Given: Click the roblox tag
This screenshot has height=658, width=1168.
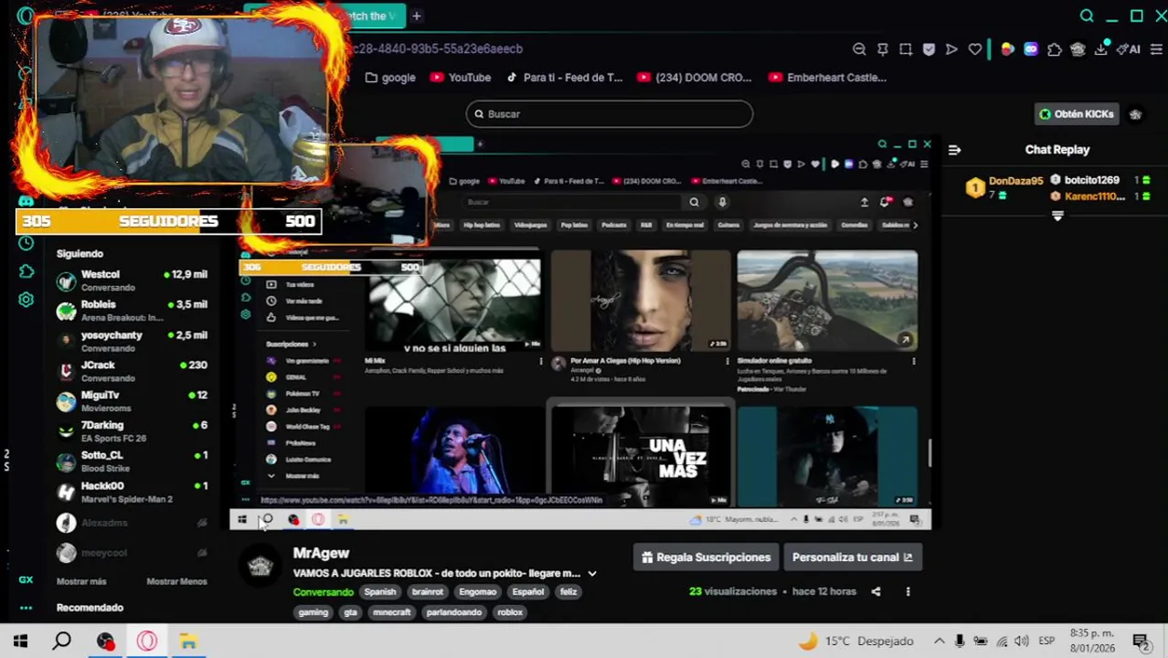Looking at the screenshot, I should [509, 612].
